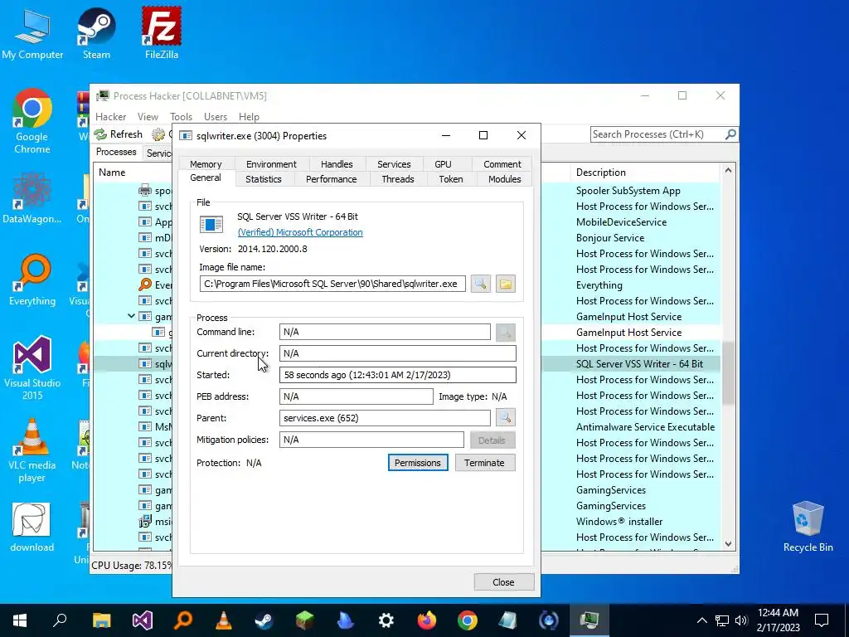849x637 pixels.
Task: Click the Terminate button
Action: tap(484, 463)
